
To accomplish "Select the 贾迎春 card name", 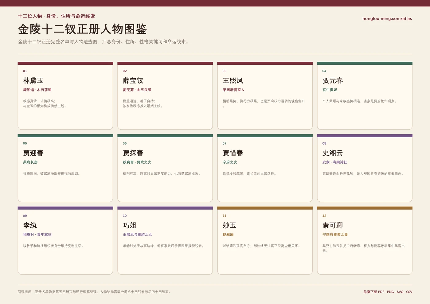I will [33, 153].
